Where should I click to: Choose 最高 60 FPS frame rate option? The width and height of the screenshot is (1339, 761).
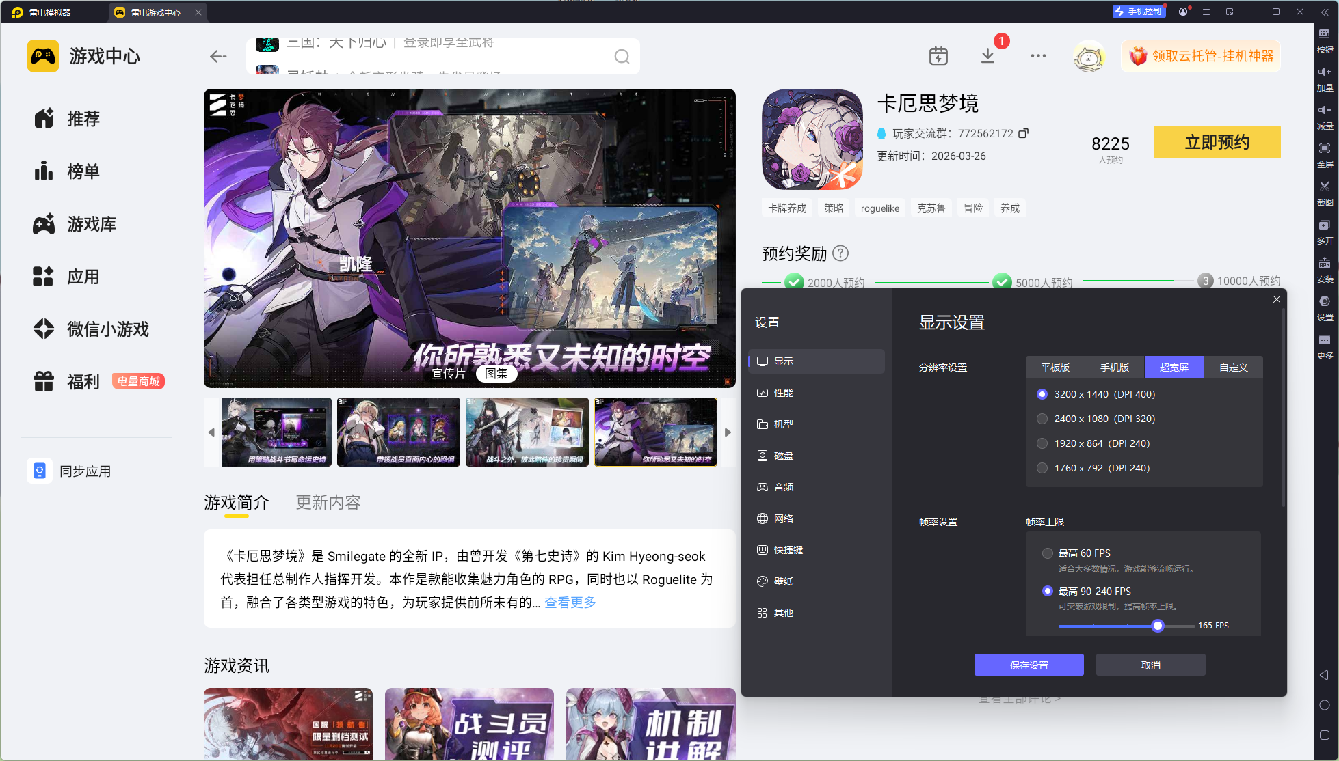point(1047,553)
